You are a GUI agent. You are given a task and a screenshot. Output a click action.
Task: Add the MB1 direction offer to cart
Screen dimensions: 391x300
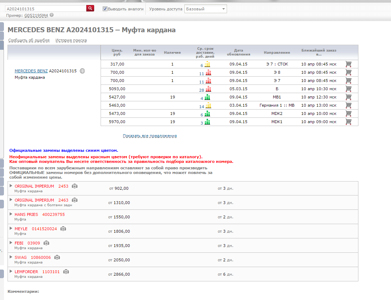[348, 97]
